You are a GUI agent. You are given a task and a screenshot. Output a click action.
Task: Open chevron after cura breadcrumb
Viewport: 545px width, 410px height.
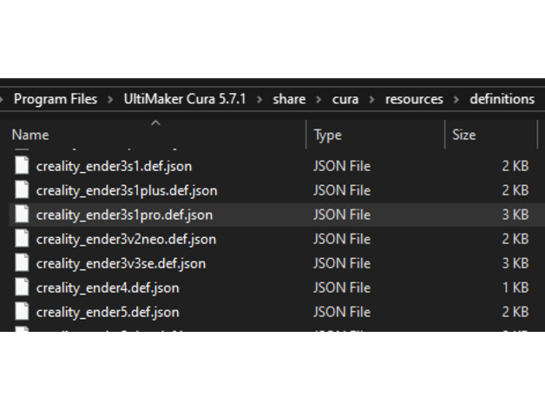(372, 99)
